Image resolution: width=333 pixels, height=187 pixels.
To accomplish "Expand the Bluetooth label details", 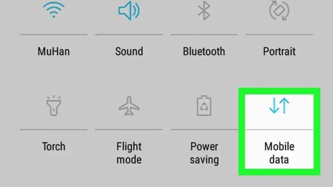I will click(204, 52).
